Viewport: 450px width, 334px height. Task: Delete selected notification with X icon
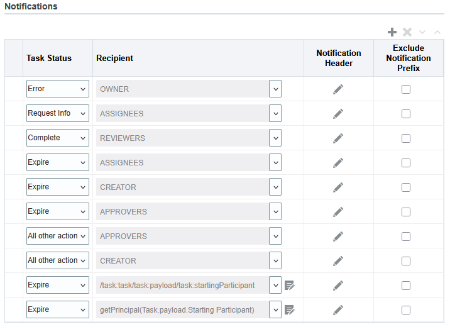(407, 32)
